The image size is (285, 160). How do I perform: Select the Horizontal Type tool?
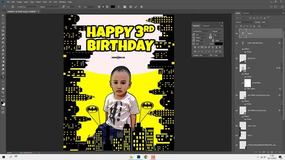[x=3, y=77]
